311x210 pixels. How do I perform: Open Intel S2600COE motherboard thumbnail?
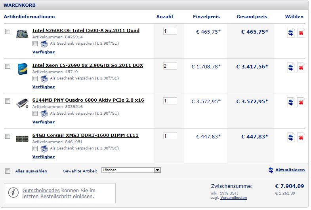pyautogui.click(x=22, y=34)
